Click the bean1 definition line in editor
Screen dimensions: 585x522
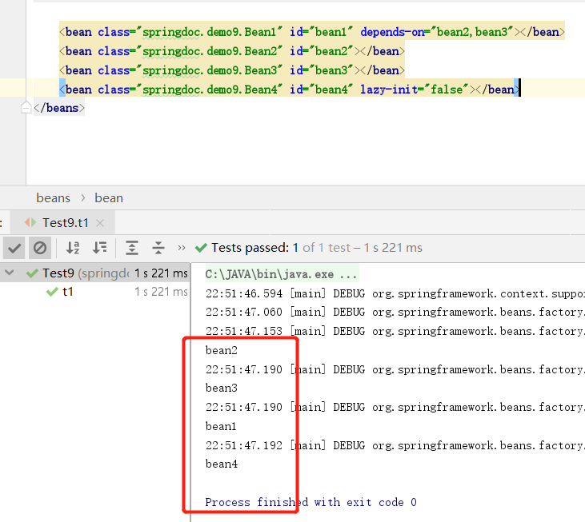pos(312,32)
